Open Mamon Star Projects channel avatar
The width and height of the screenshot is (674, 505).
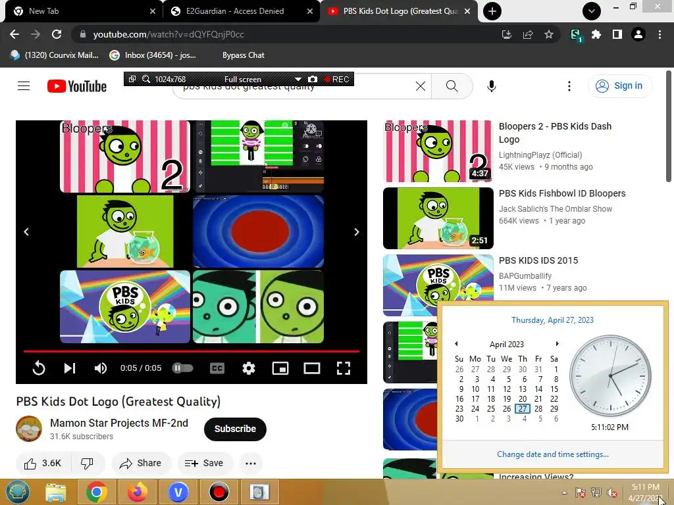pos(29,429)
